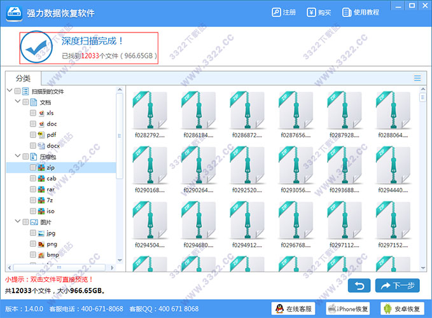Click the pdf file type icon
Image resolution: width=432 pixels, height=318 pixels.
41,135
